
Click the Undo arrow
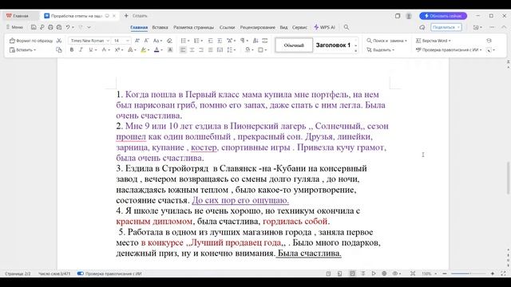(x=68, y=27)
